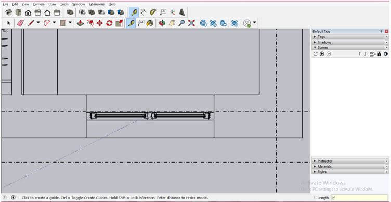Select Shaded With Textures style icon

pyautogui.click(x=121, y=12)
